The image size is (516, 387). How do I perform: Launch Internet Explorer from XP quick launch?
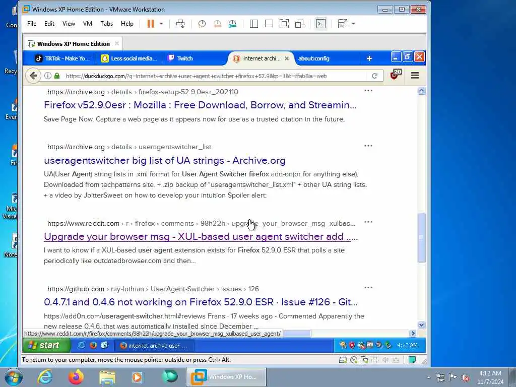pyautogui.click(x=81, y=345)
